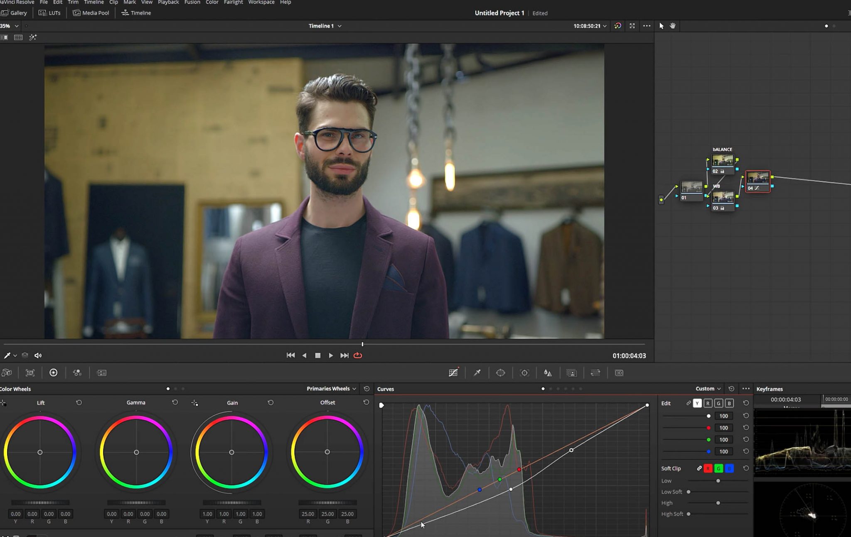Open Curves options three-dot menu
The image size is (851, 537).
click(746, 389)
